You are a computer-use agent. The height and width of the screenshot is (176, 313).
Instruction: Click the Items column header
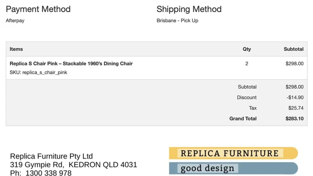[x=16, y=49]
